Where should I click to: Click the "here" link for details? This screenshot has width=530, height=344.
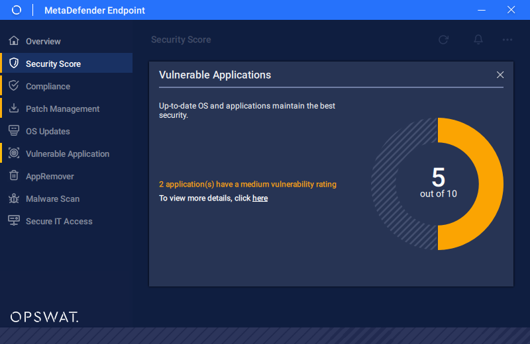[x=260, y=198]
